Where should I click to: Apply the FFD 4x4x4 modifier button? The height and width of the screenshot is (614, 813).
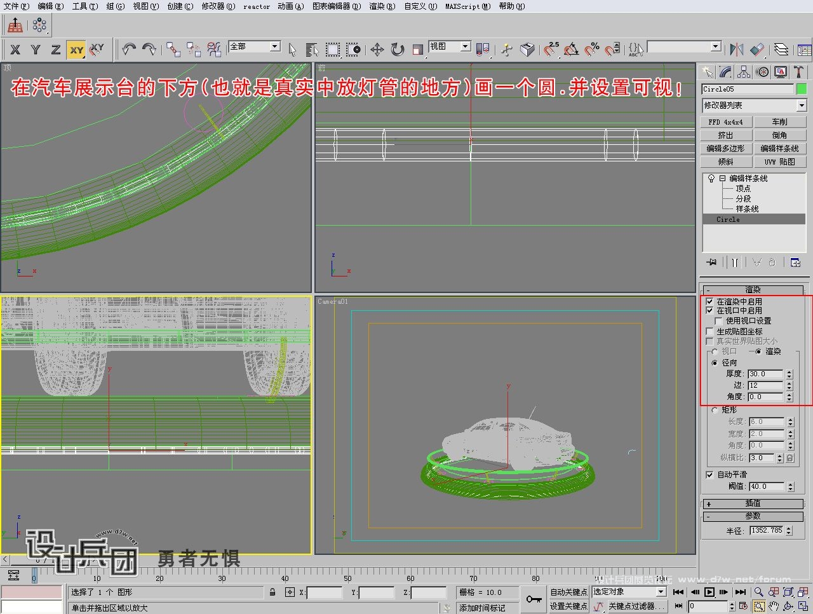[x=726, y=122]
